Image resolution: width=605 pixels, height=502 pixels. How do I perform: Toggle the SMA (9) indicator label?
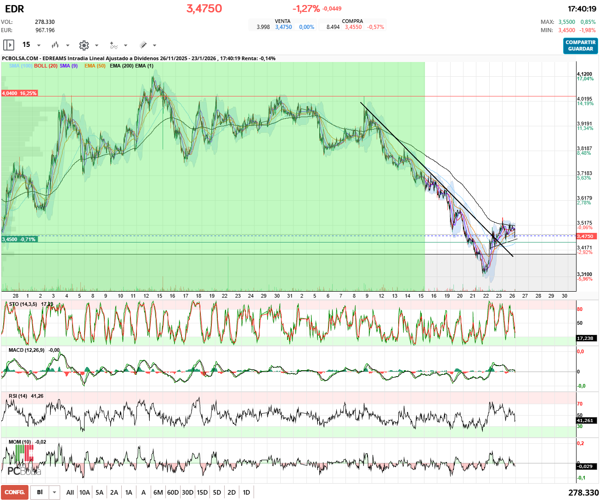point(68,66)
